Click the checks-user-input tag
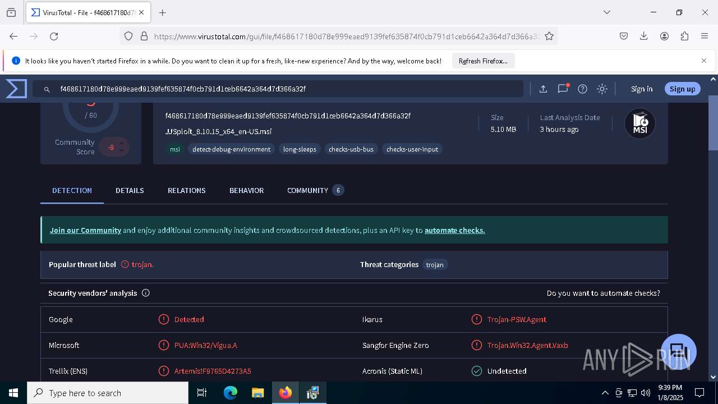Image resolution: width=718 pixels, height=404 pixels. pos(412,149)
